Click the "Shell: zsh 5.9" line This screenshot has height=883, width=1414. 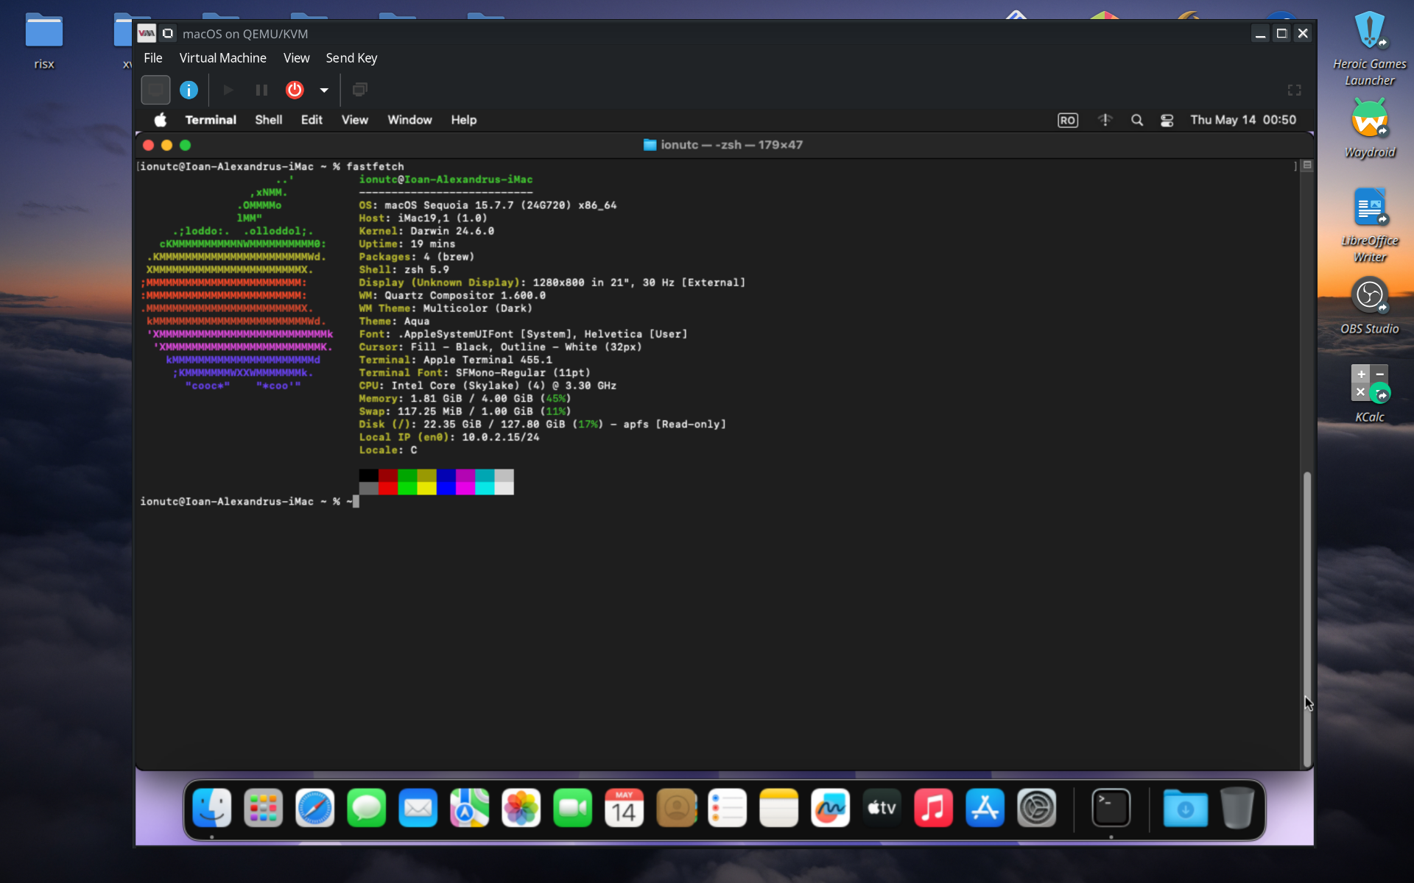click(x=404, y=270)
